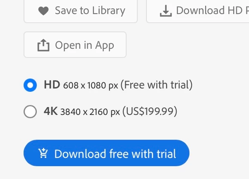
Task: Select the HD radio button
Action: (30, 85)
